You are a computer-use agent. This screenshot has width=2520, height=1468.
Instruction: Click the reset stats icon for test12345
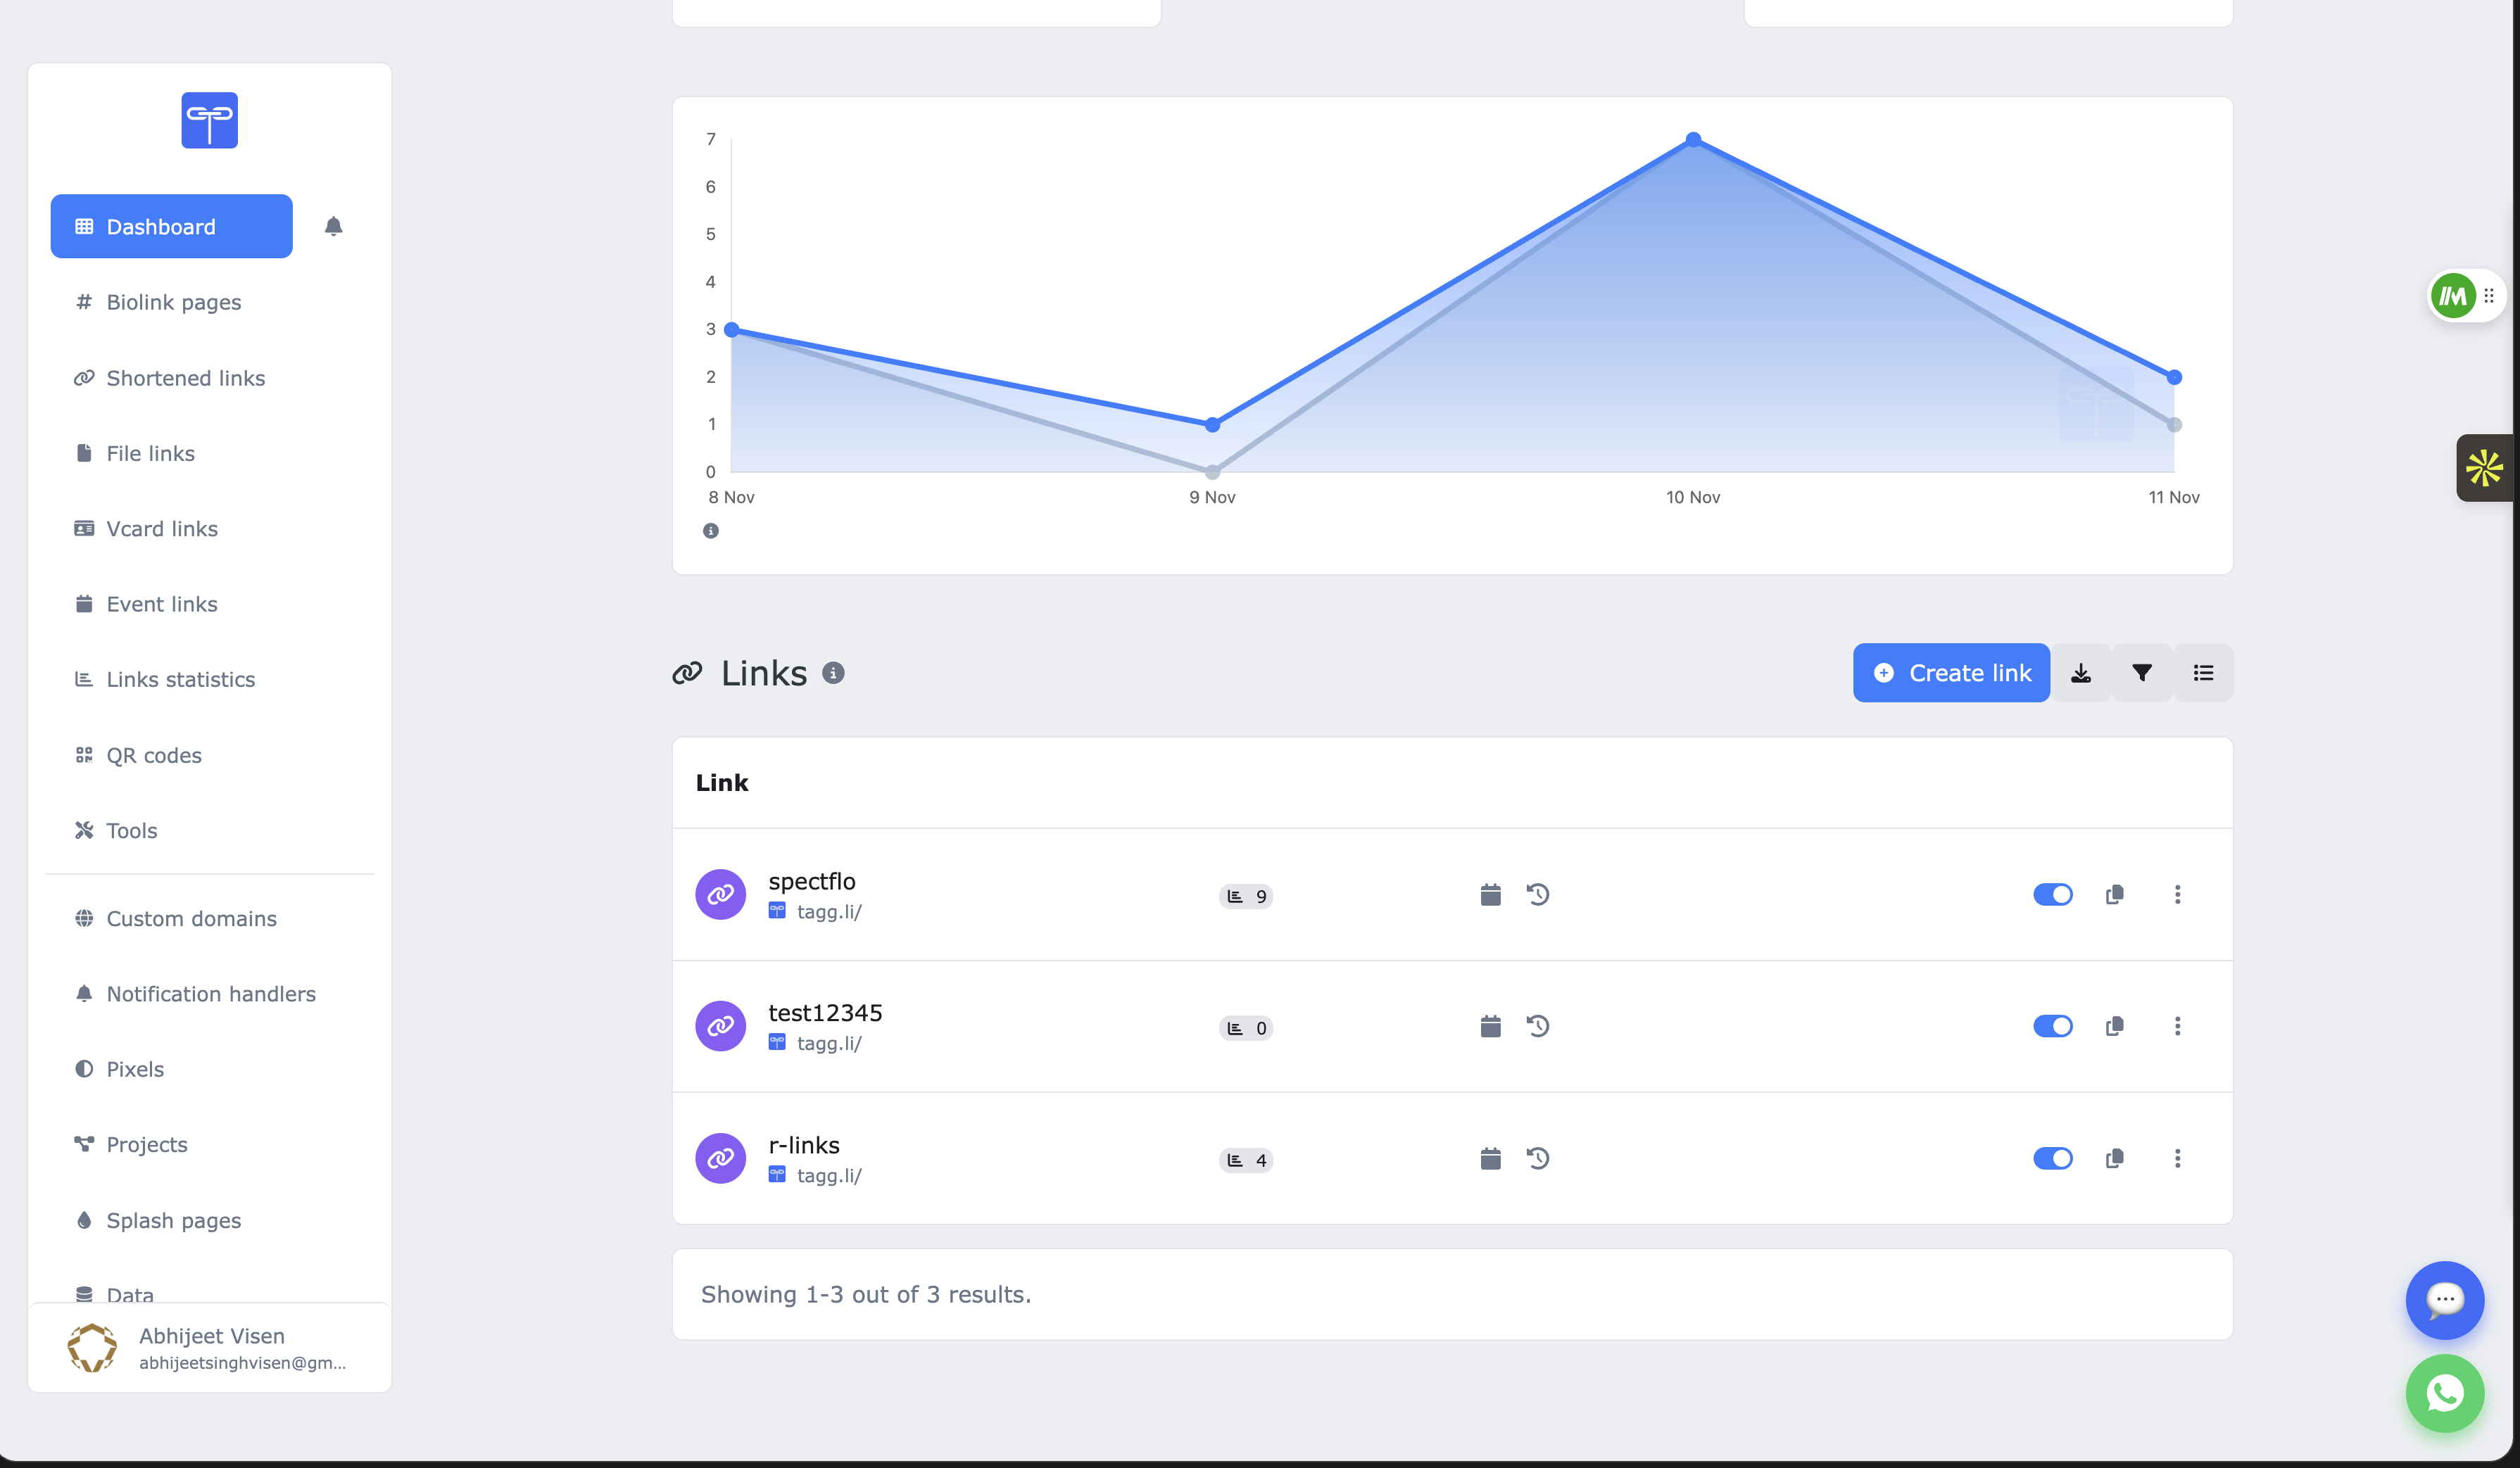pyautogui.click(x=1538, y=1026)
